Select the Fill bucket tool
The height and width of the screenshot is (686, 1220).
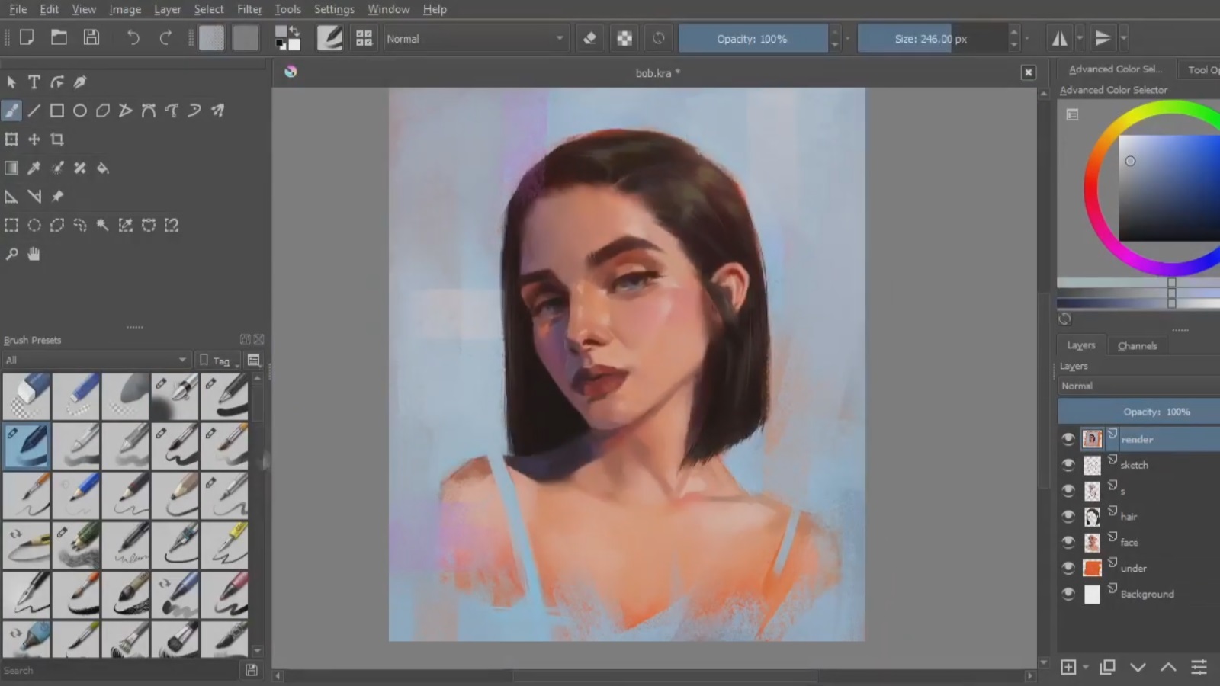[x=103, y=168]
